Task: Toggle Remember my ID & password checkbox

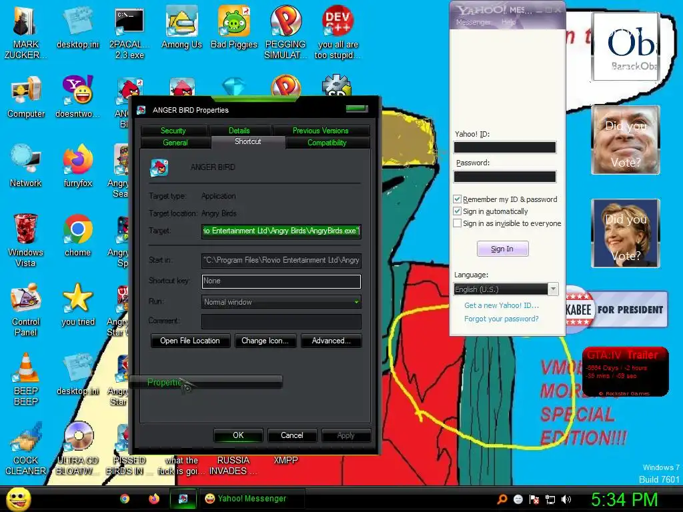Action: tap(457, 199)
